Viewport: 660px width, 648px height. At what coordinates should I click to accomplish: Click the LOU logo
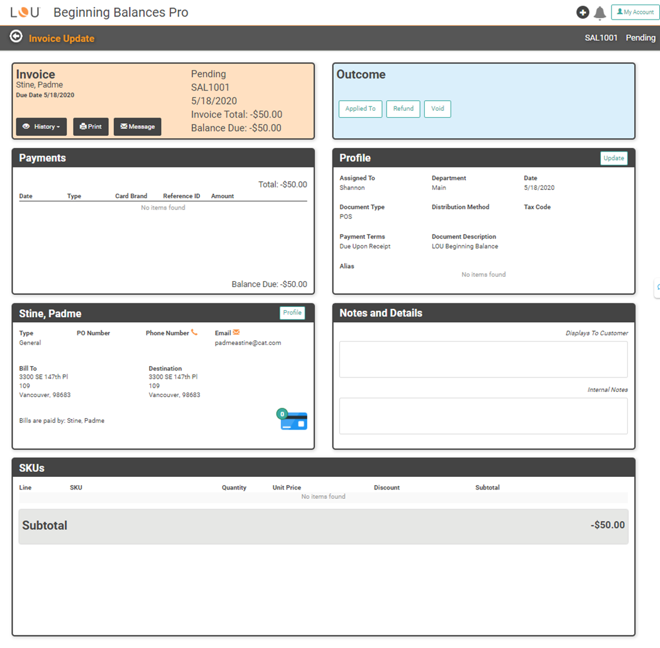coord(25,13)
